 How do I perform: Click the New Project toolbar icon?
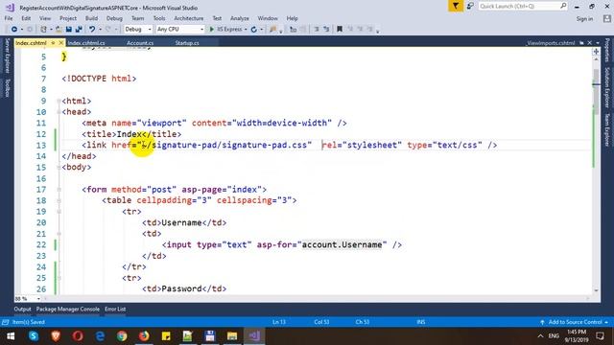click(44, 30)
